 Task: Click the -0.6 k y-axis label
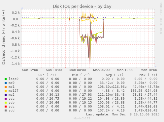tap(15, 38)
